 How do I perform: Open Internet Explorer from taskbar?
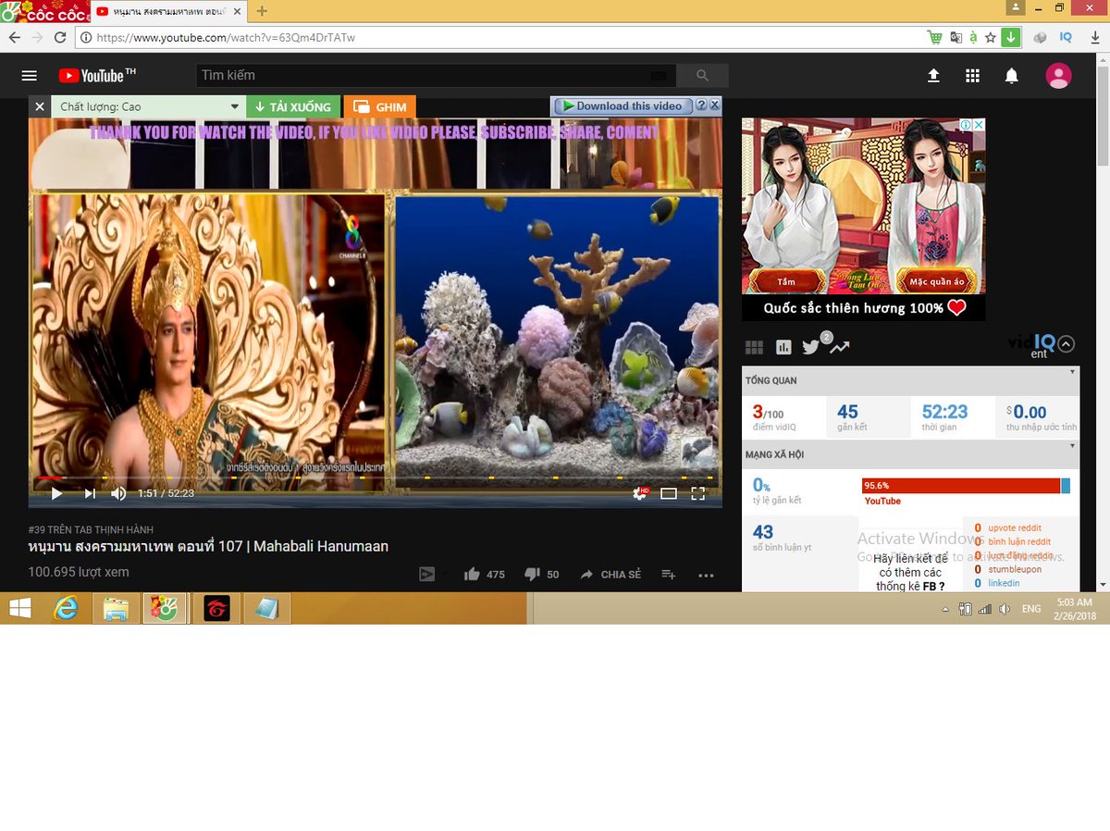[x=67, y=608]
